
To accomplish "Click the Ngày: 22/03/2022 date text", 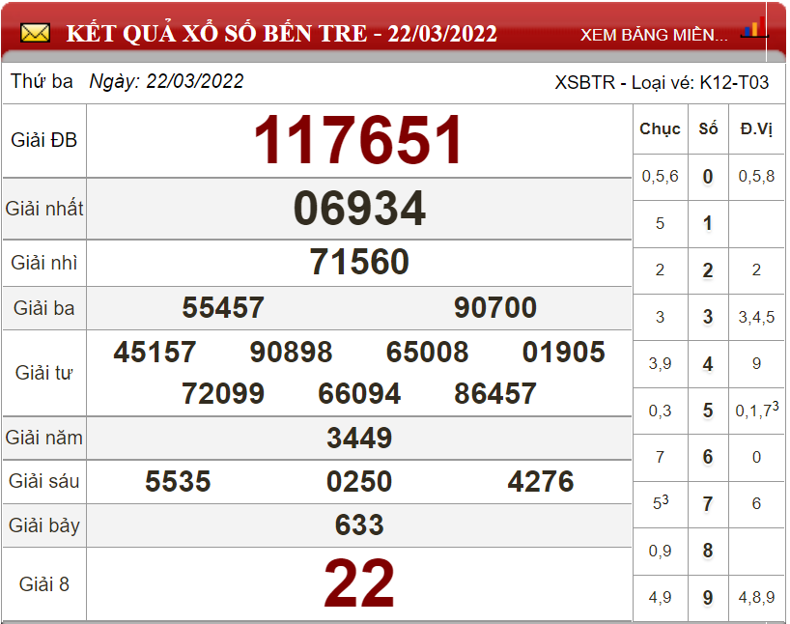I will pyautogui.click(x=166, y=82).
